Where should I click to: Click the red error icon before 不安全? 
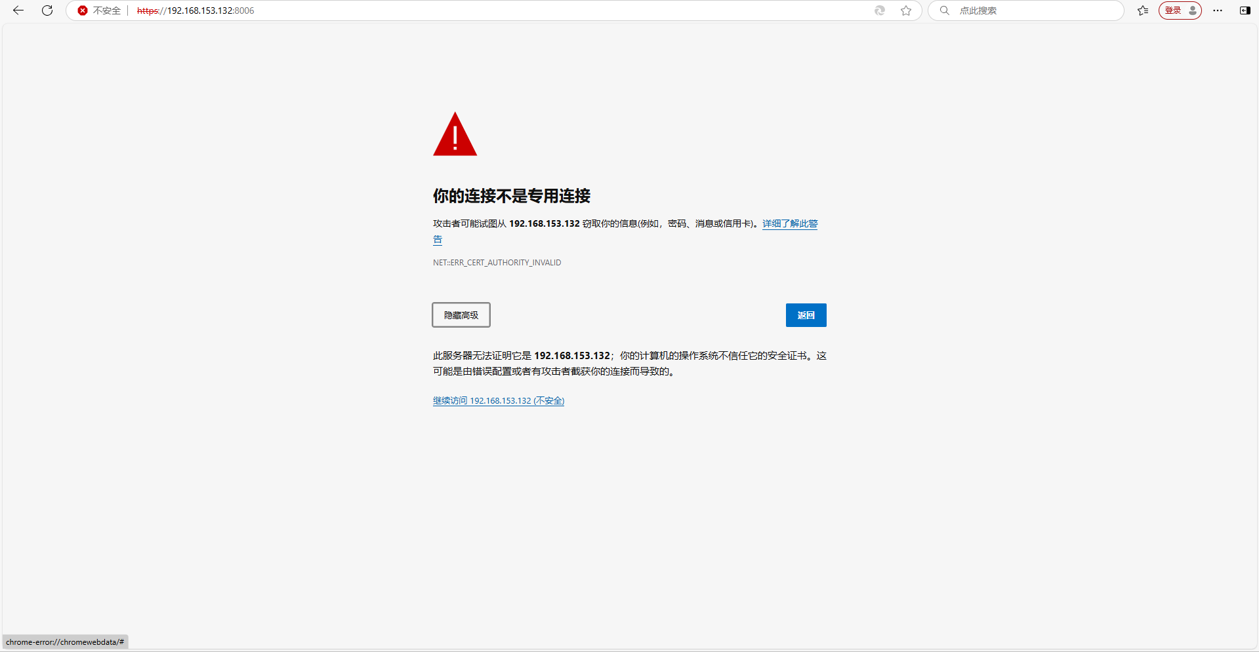82,10
